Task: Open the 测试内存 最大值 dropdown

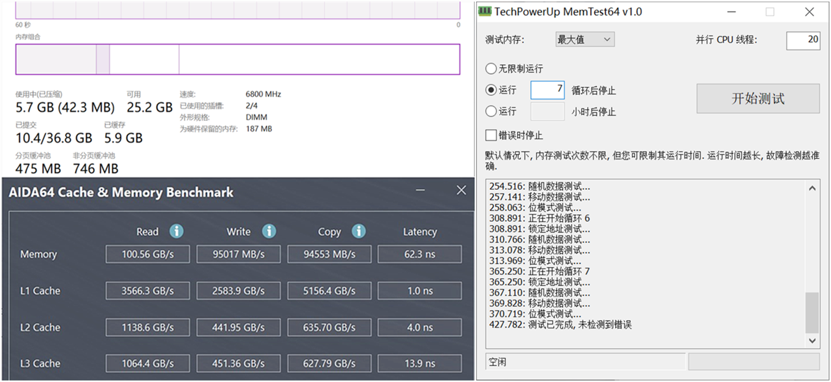Action: 585,39
